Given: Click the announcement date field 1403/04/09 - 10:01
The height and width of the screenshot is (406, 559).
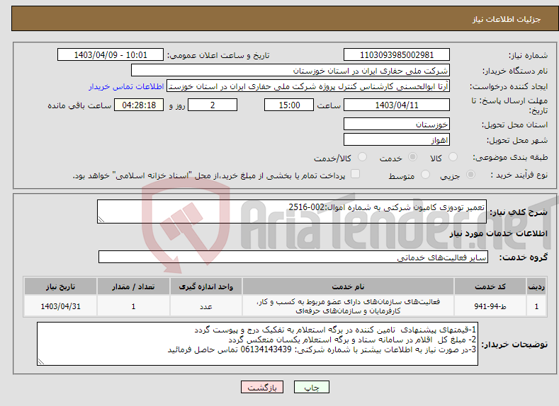Looking at the screenshot, I should [x=111, y=54].
